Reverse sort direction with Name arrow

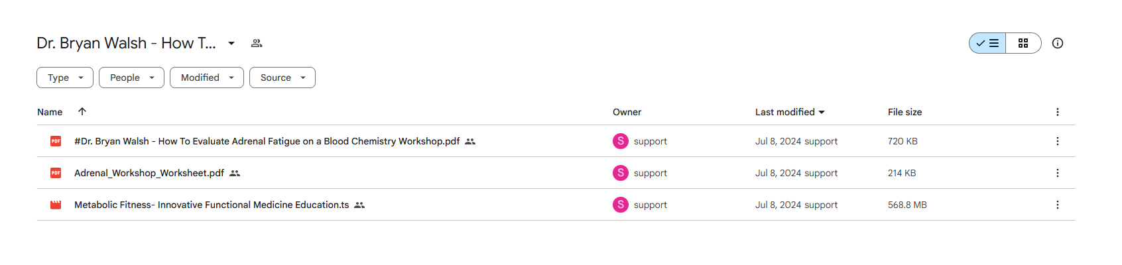click(82, 111)
